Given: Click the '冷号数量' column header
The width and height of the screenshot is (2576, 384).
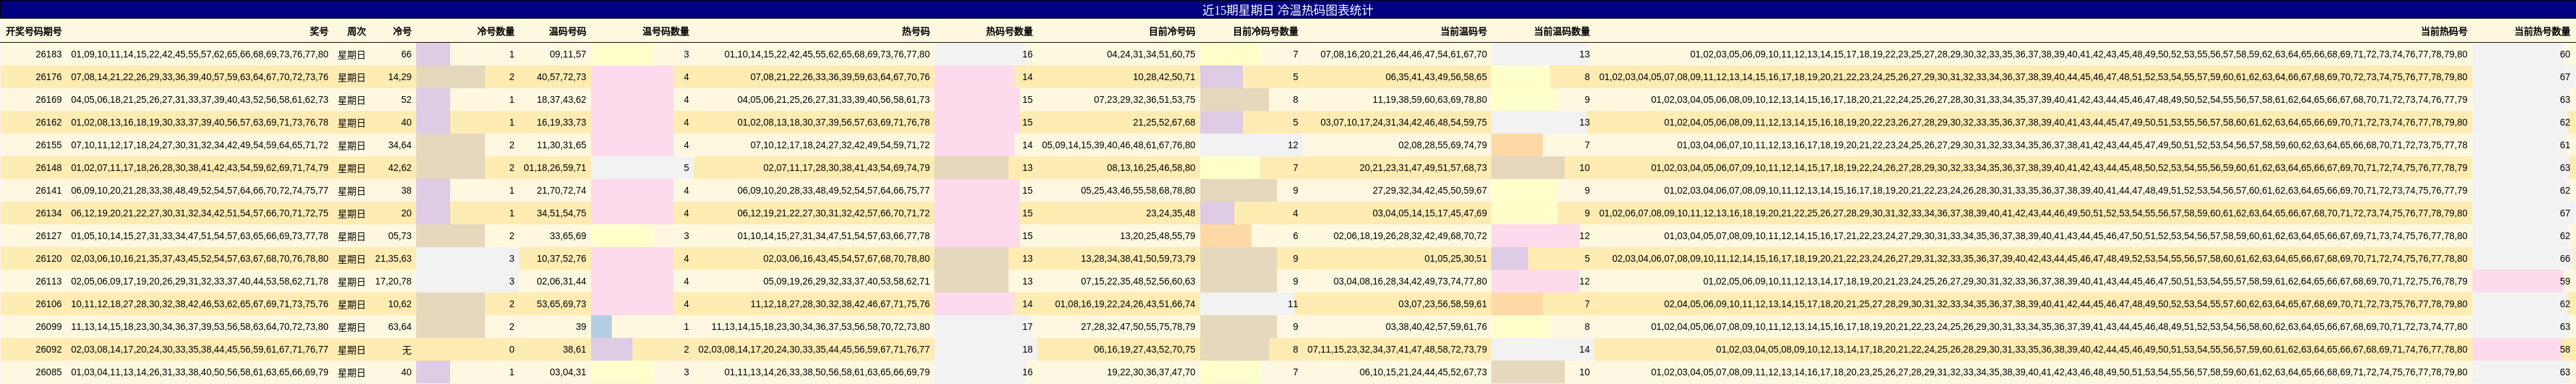Looking at the screenshot, I should [496, 32].
